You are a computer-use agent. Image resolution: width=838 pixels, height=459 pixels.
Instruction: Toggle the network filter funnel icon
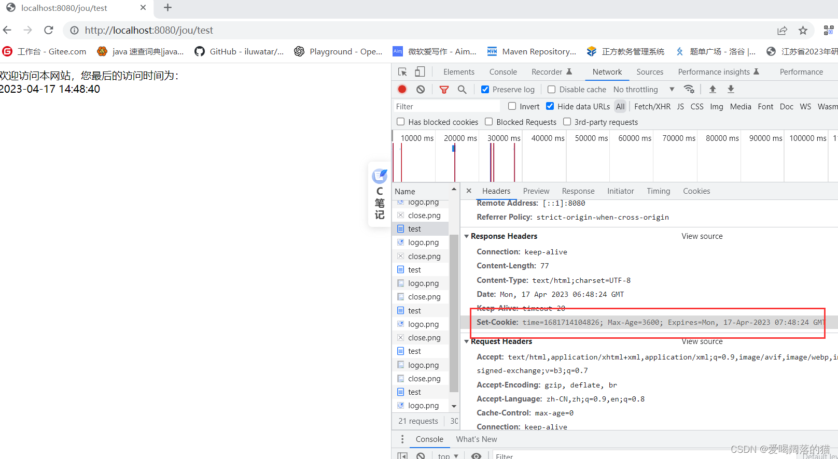pyautogui.click(x=444, y=89)
